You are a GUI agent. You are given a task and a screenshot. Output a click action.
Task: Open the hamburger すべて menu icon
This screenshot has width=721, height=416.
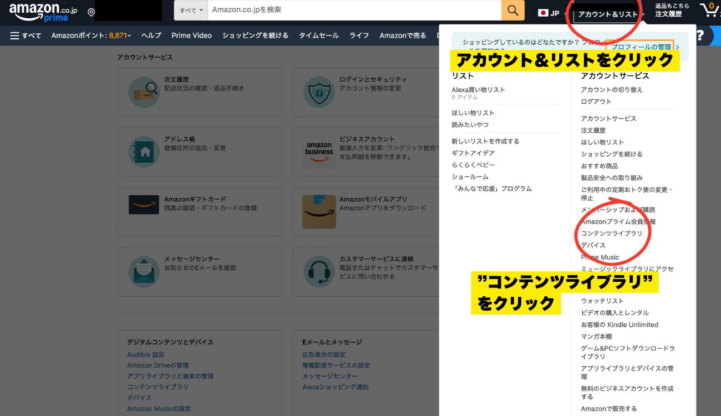point(15,35)
